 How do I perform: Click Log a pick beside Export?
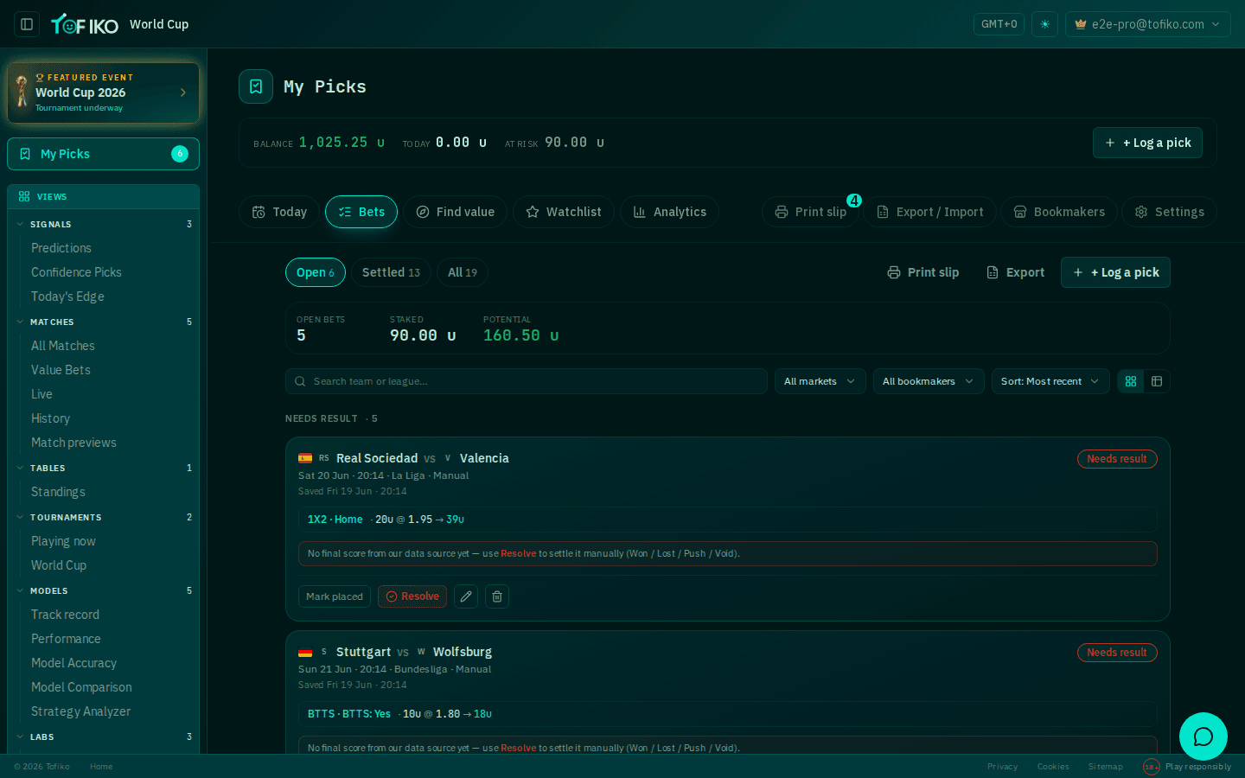tap(1115, 272)
